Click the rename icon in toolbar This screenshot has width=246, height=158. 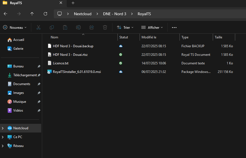tap(78, 28)
